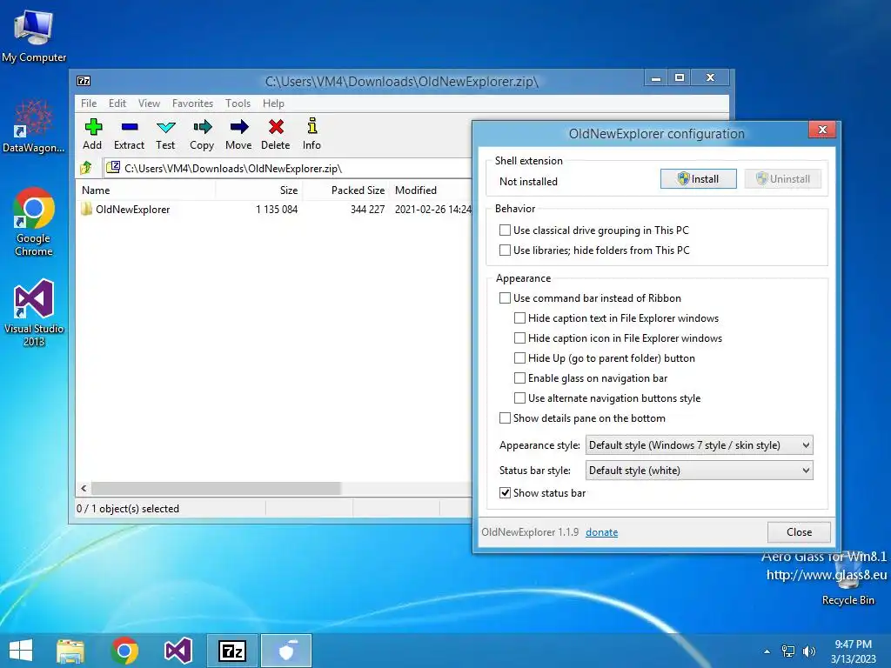Select the OldNewExplorer folder icon in the file list

pos(86,209)
